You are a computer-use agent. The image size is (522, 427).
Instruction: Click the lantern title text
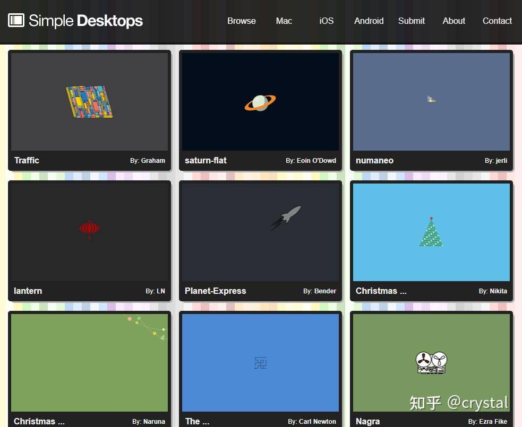[x=28, y=291]
